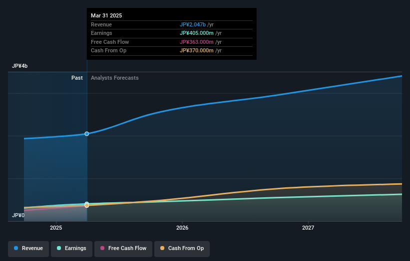
Task: Click the Revenue row label in tooltip
Action: click(101, 24)
